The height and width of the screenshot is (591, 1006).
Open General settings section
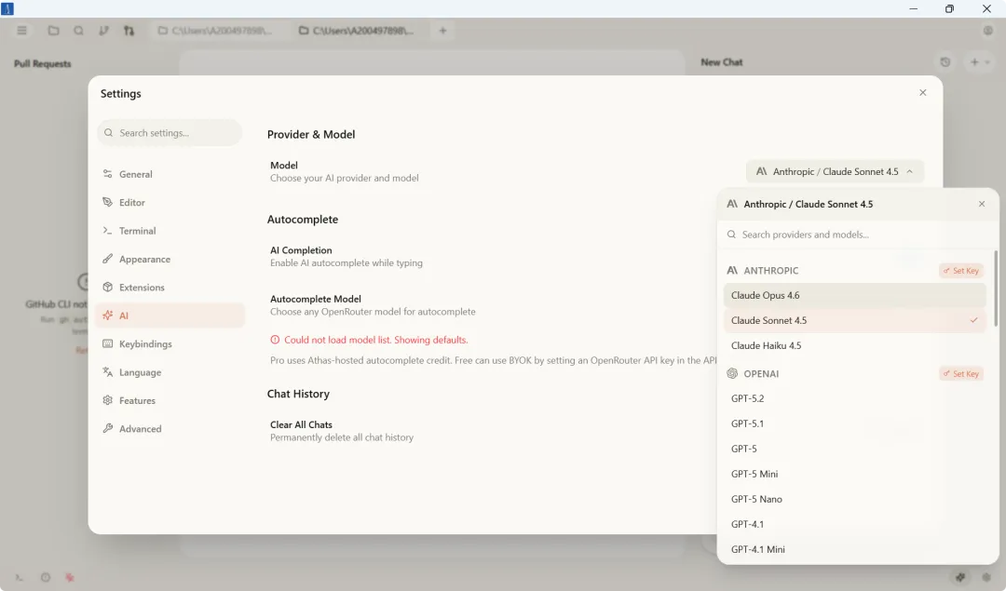point(170,174)
